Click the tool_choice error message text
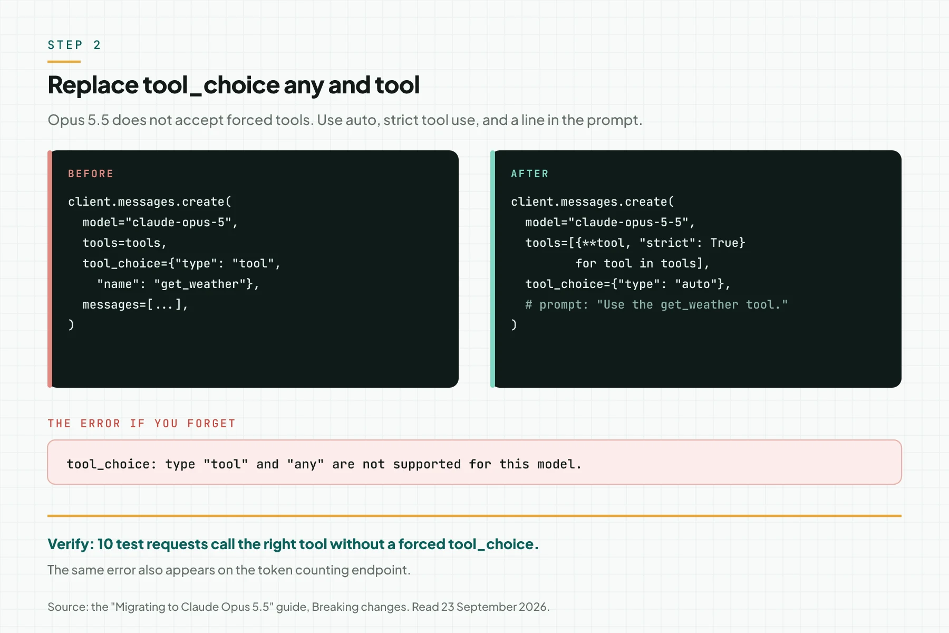Viewport: 949px width, 633px height. pyautogui.click(x=324, y=464)
